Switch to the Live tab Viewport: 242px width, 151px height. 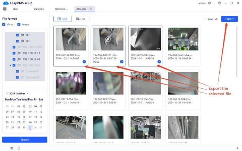(15, 9)
